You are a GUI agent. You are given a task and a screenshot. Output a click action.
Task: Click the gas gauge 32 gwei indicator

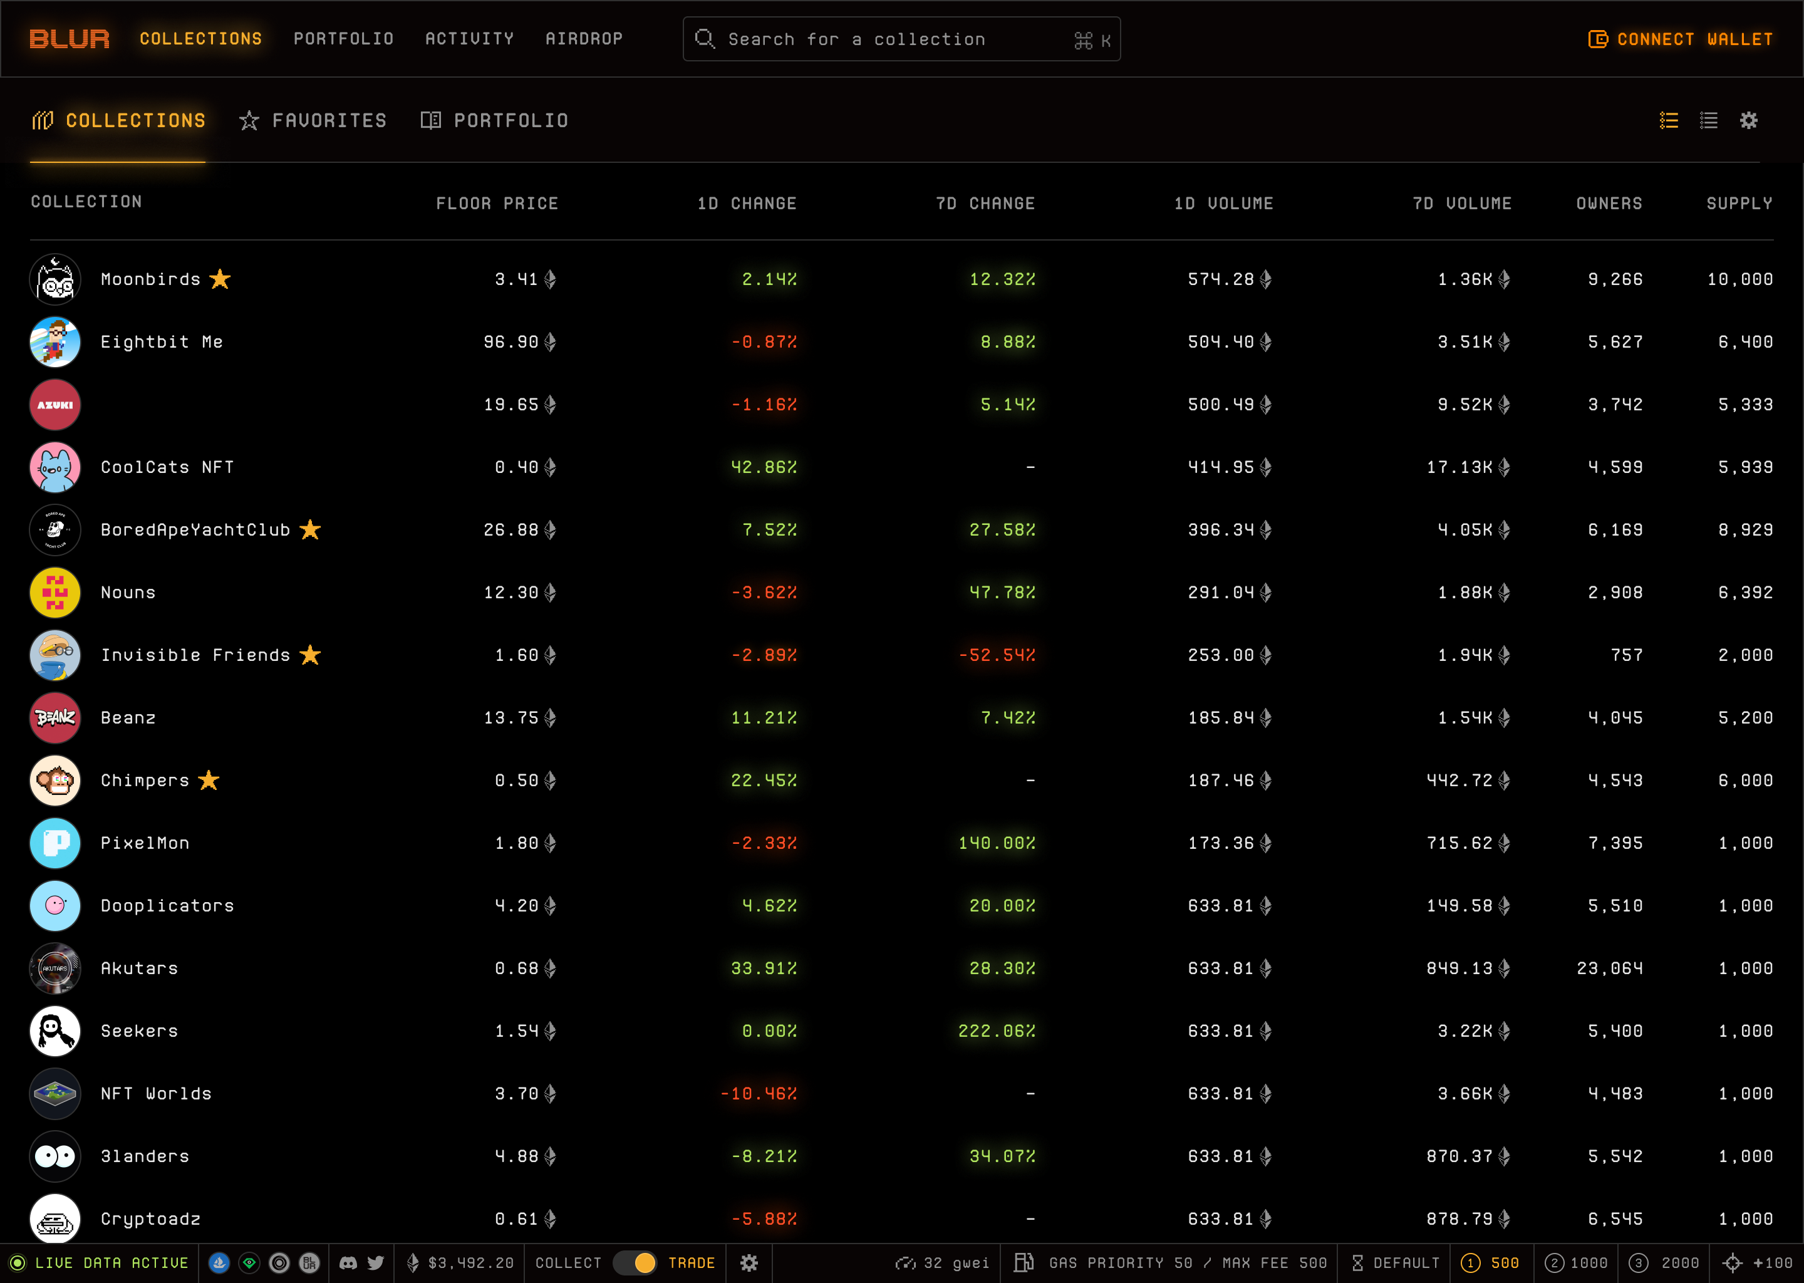coord(942,1262)
